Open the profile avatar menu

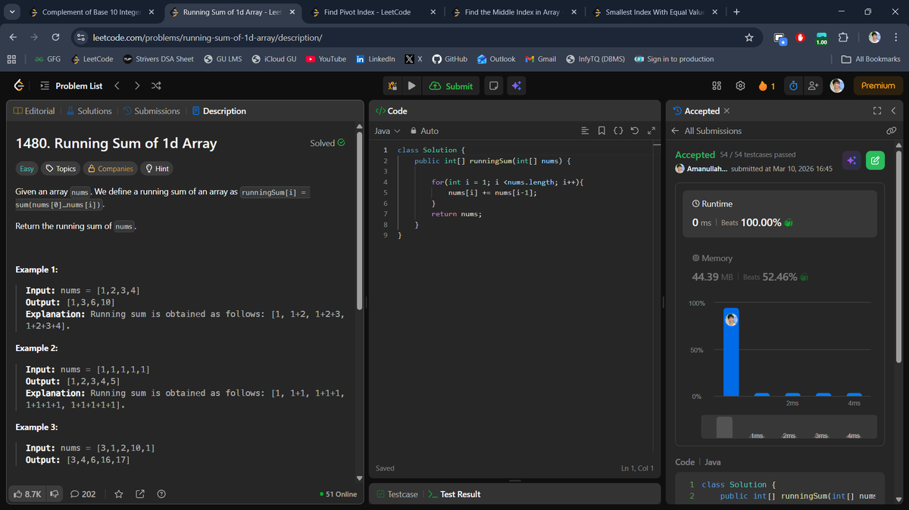(x=837, y=86)
